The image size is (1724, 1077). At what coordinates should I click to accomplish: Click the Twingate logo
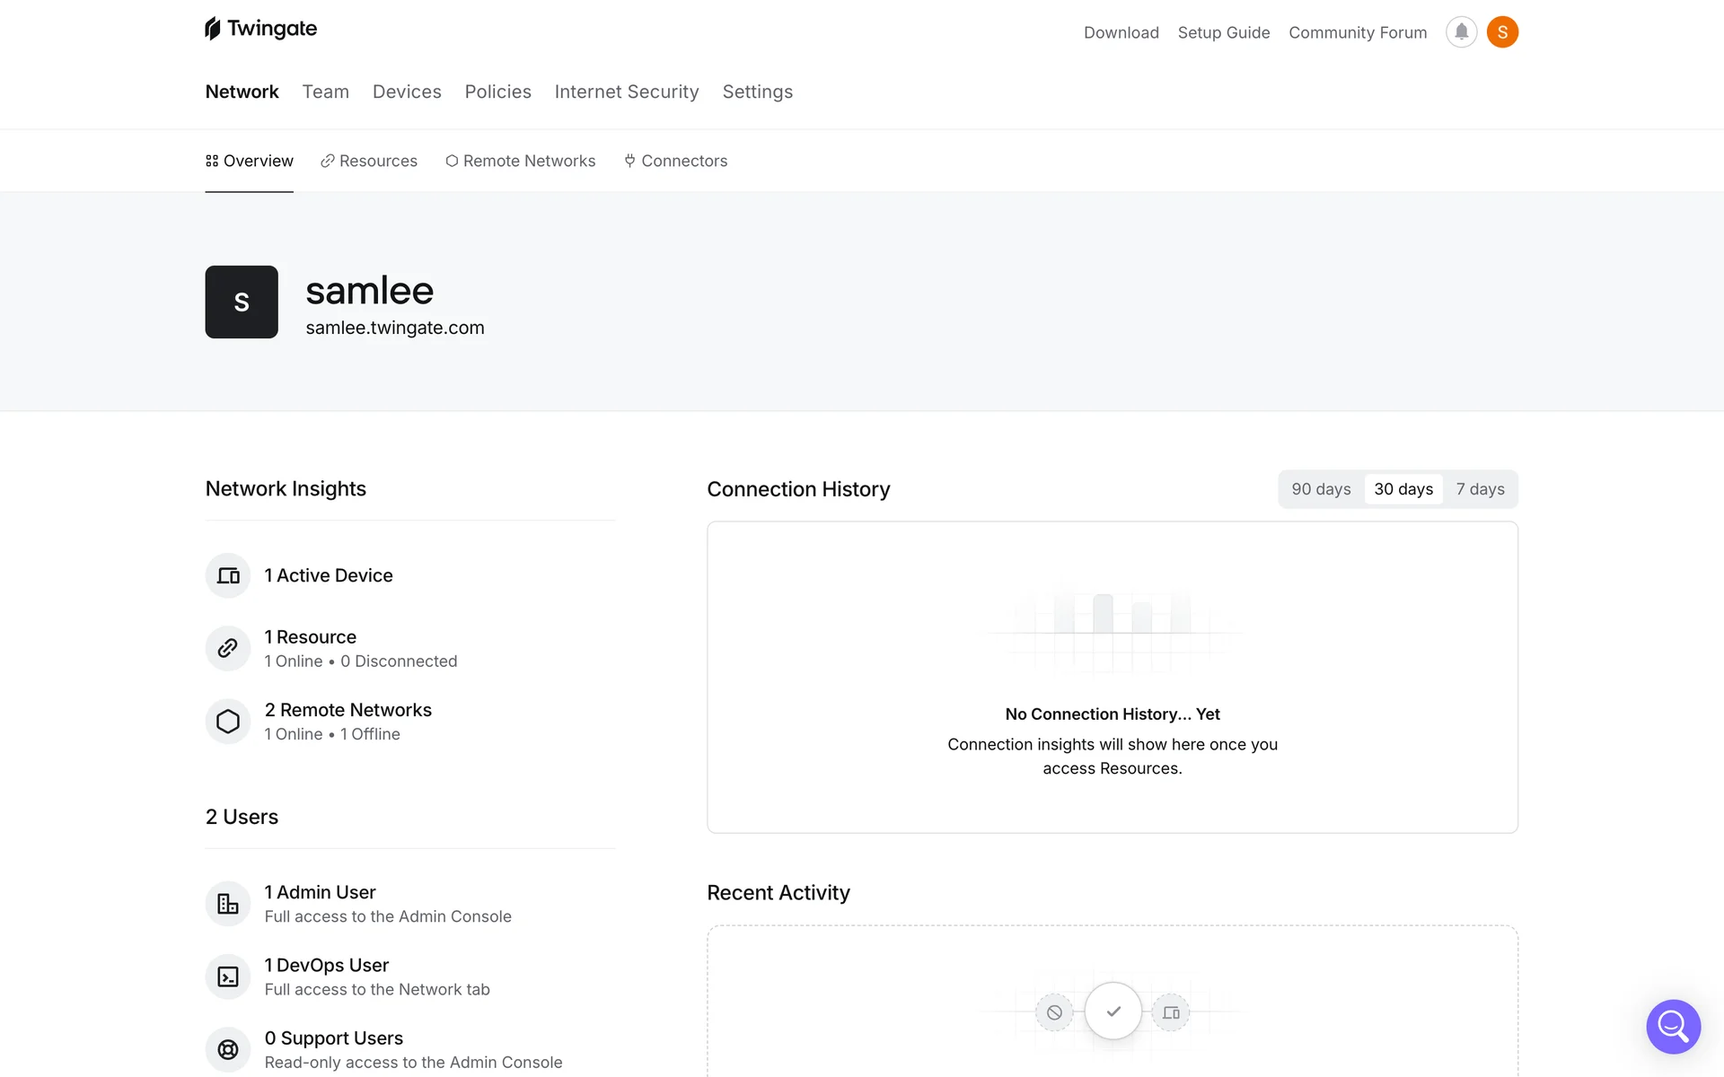[261, 29]
